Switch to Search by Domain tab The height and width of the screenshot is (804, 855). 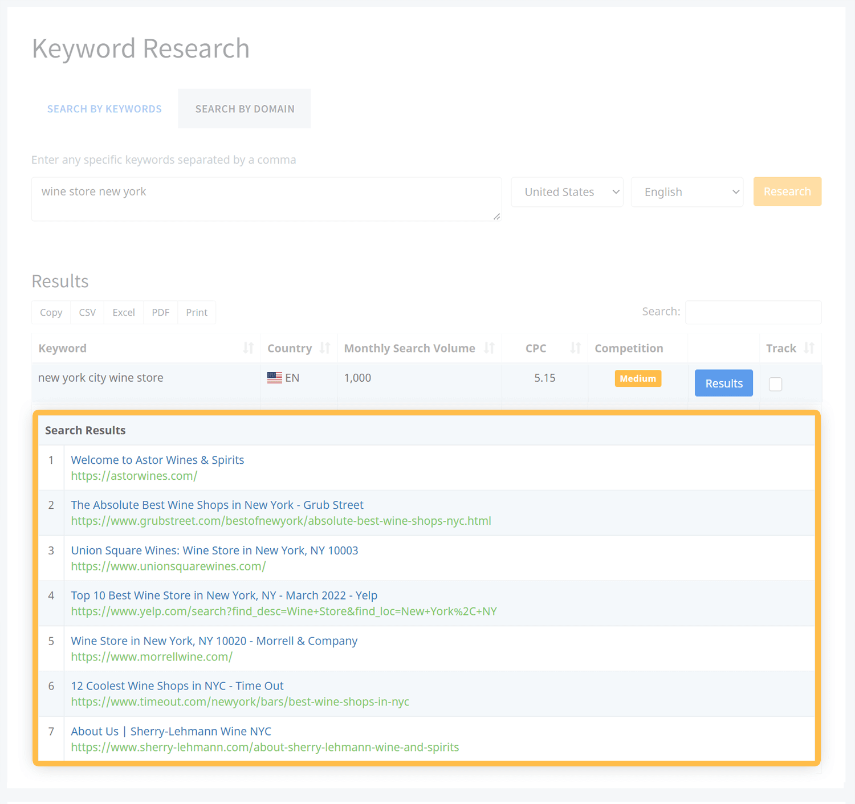click(x=245, y=109)
